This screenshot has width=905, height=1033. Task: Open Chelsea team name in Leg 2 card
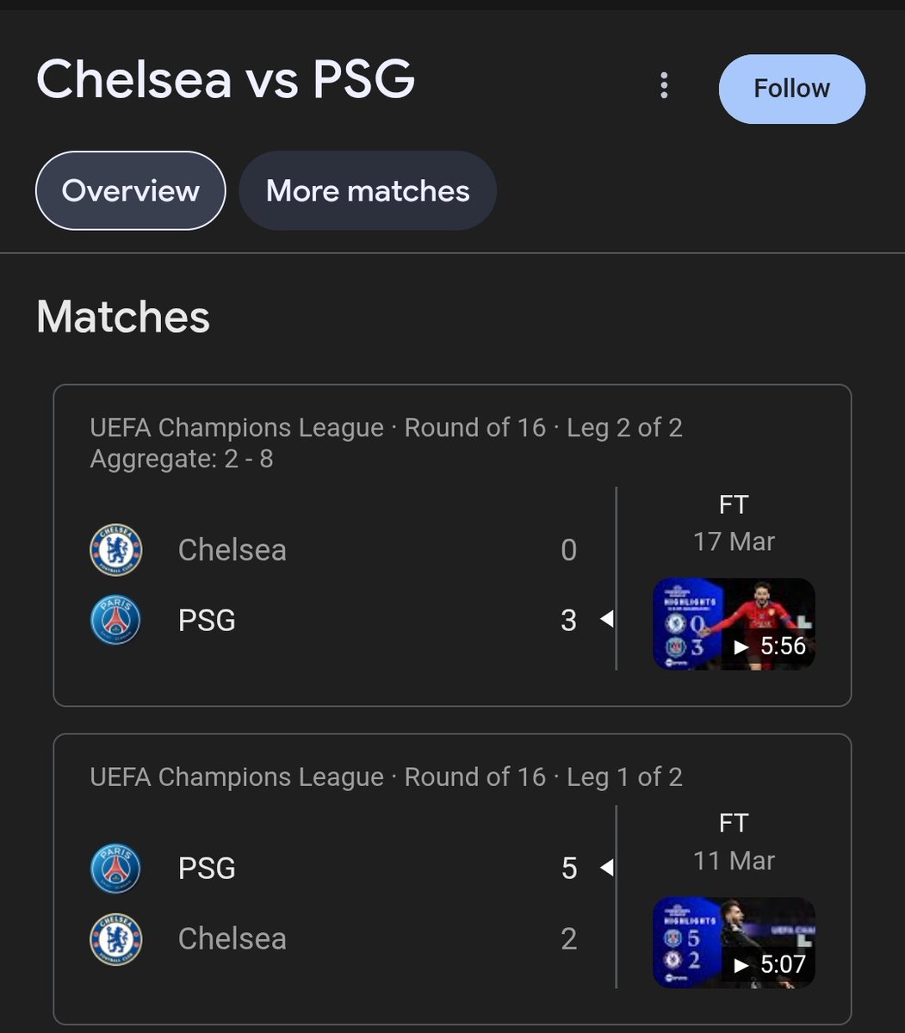(232, 550)
